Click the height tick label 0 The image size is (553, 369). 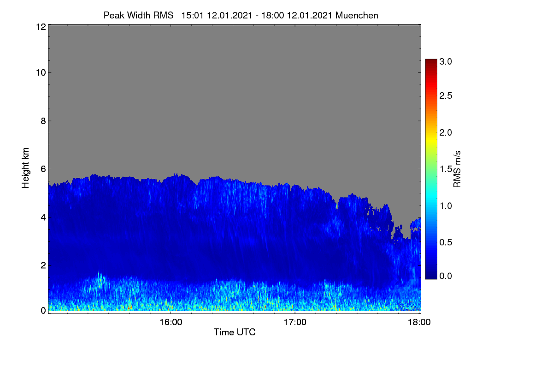42,310
